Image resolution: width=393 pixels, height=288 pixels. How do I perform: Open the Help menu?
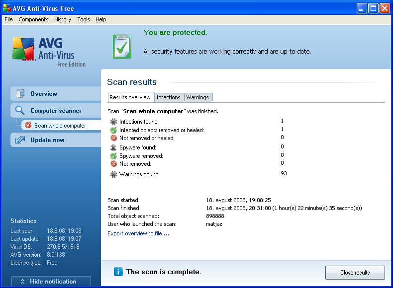(101, 19)
